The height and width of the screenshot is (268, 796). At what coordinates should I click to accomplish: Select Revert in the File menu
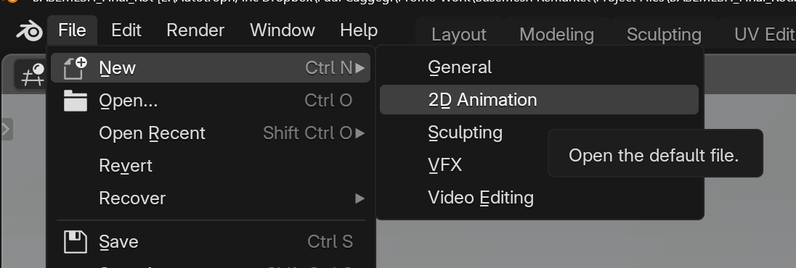tap(211, 166)
